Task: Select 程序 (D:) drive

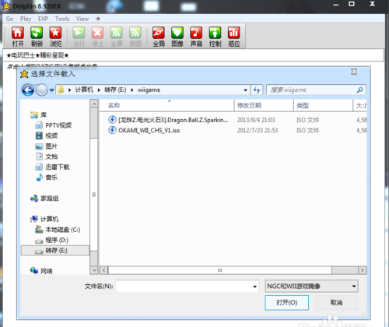Action: 52,240
